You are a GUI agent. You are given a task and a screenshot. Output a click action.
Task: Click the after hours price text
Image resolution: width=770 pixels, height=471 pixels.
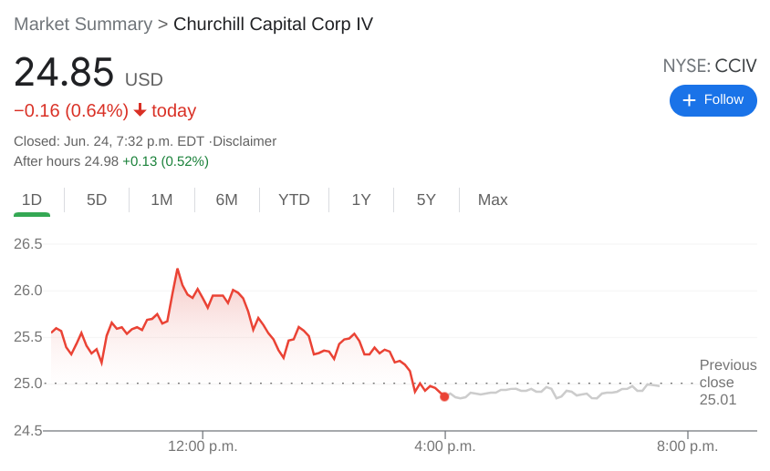tap(111, 161)
